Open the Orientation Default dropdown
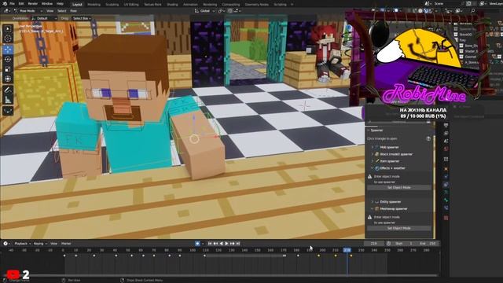503x283 pixels. [x=45, y=19]
